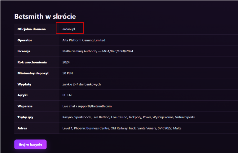238x153 pixels.
Task: Select the MGA/B2C/1068/2024 licence number text
Action: [118, 51]
